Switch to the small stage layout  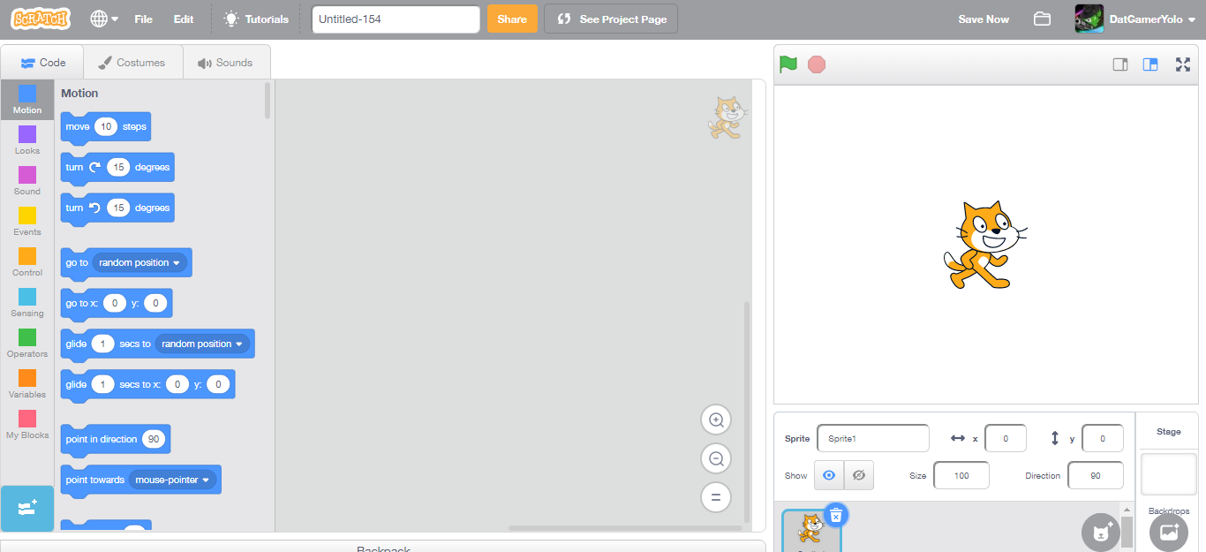[1121, 64]
